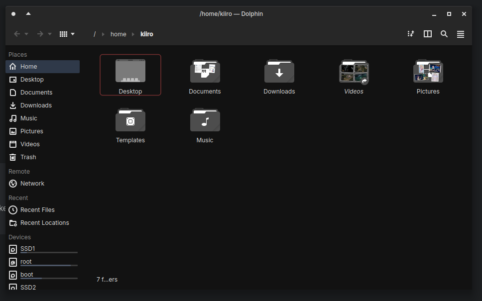Open Trash in Places panel
The image size is (482, 301).
42,157
